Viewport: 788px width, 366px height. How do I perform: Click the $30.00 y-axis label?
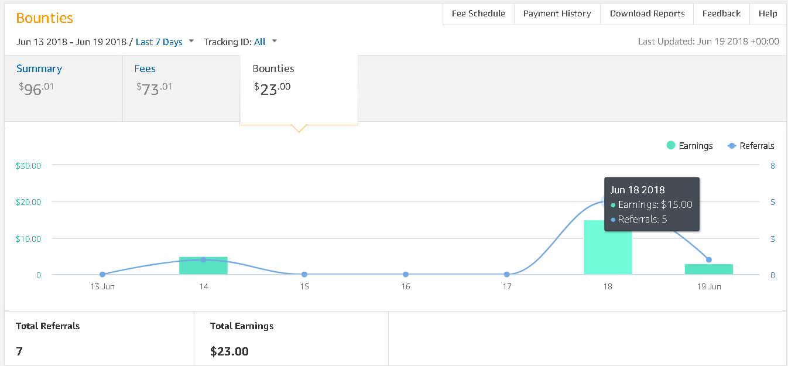(x=29, y=166)
